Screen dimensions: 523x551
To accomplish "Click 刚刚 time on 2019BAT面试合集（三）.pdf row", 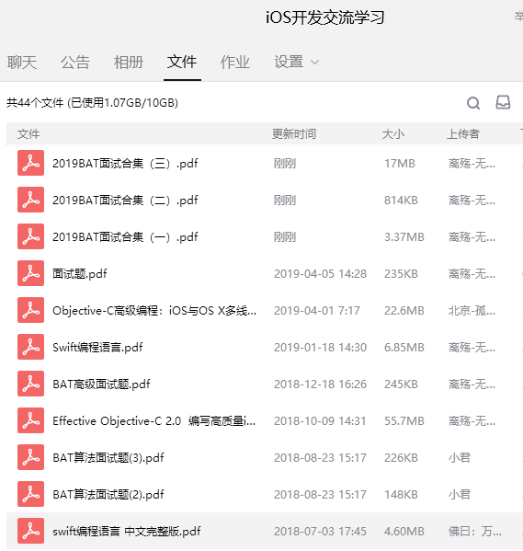I will tap(285, 164).
